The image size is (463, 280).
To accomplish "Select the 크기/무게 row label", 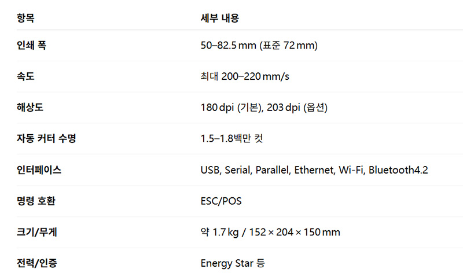I will [37, 233].
